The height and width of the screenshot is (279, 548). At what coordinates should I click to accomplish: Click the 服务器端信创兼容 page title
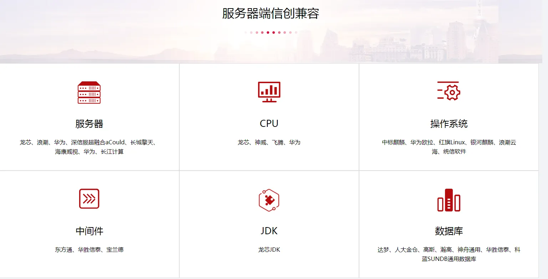270,14
